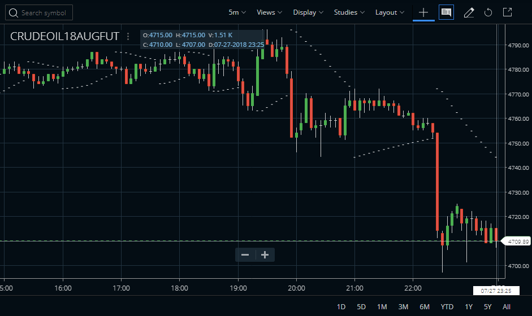Image resolution: width=532 pixels, height=316 pixels.
Task: Click the search magnifier icon
Action: click(13, 13)
